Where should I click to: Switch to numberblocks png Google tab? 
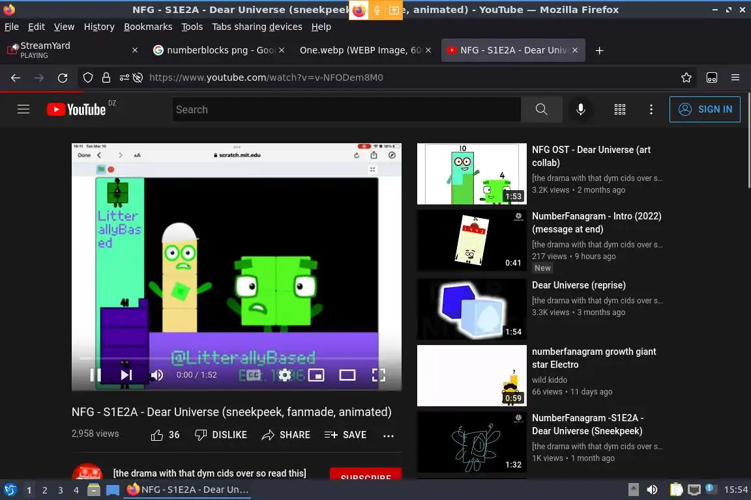point(218,50)
